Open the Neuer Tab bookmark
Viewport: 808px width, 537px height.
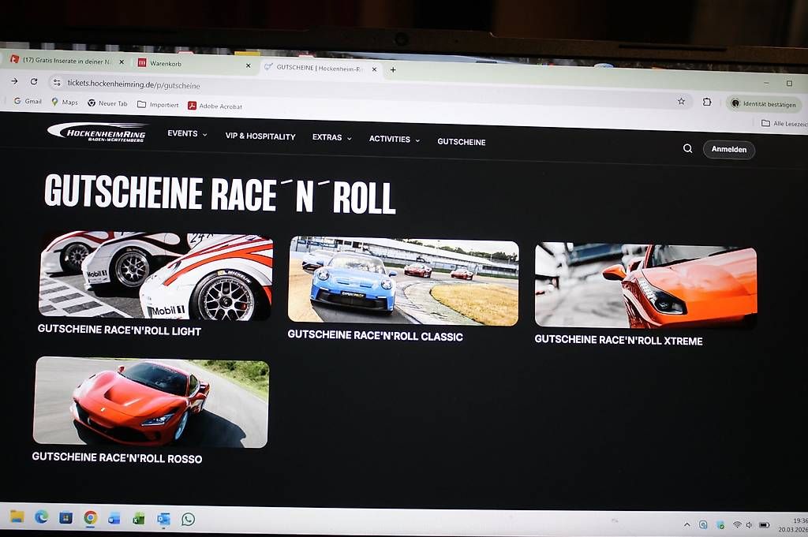click(x=107, y=103)
